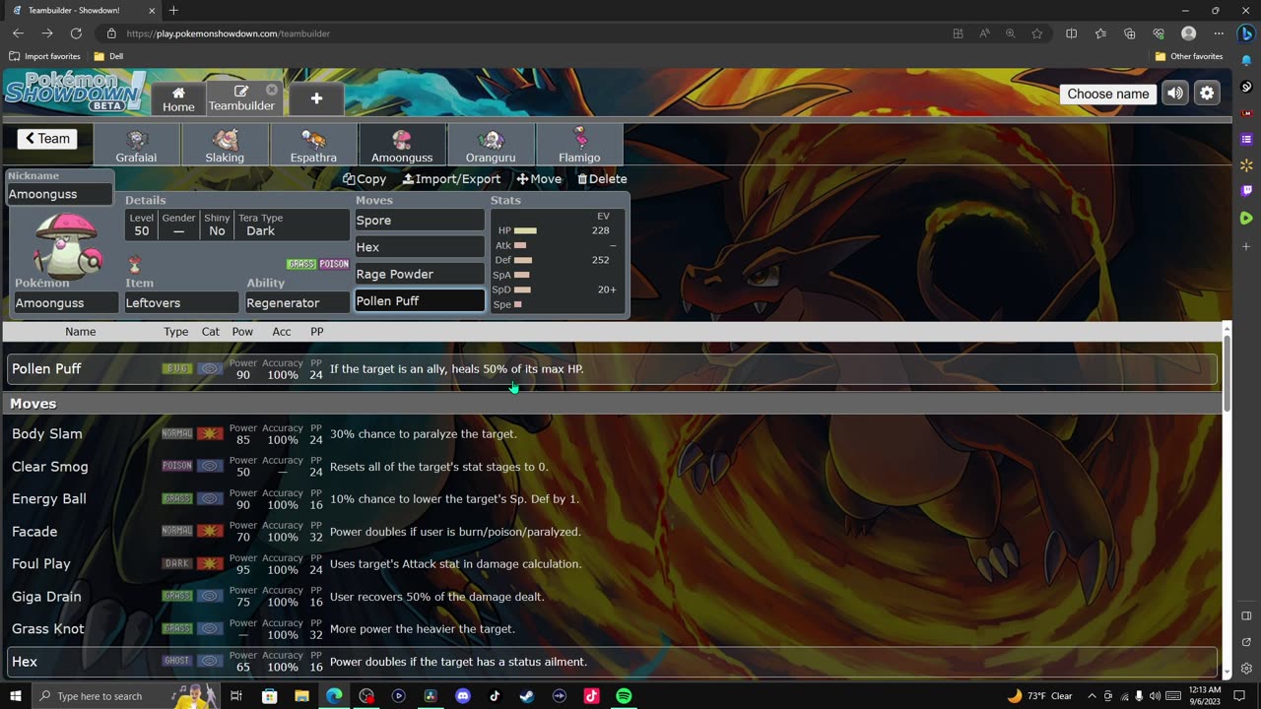Screen dimensions: 1261x709
Task: Open Steam from the taskbar
Action: click(527, 696)
